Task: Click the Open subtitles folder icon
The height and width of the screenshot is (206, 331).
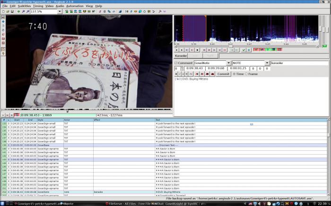Action: pos(8,11)
